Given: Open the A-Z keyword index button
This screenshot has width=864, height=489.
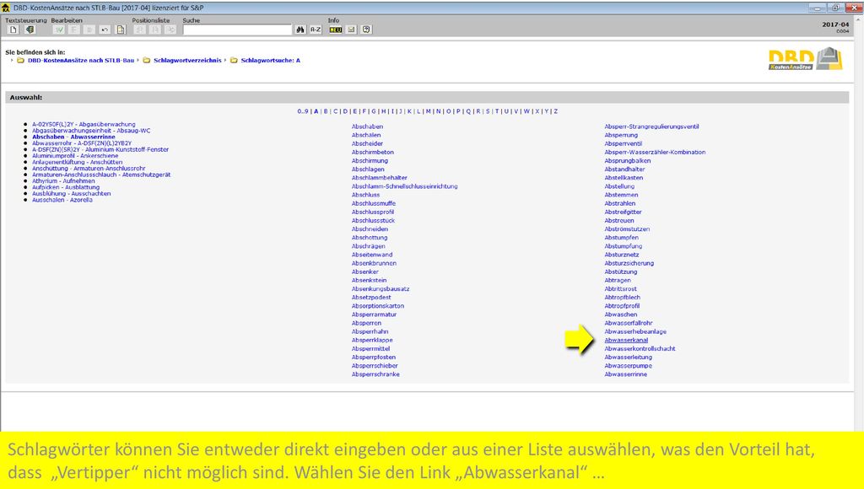Looking at the screenshot, I should click(x=316, y=30).
